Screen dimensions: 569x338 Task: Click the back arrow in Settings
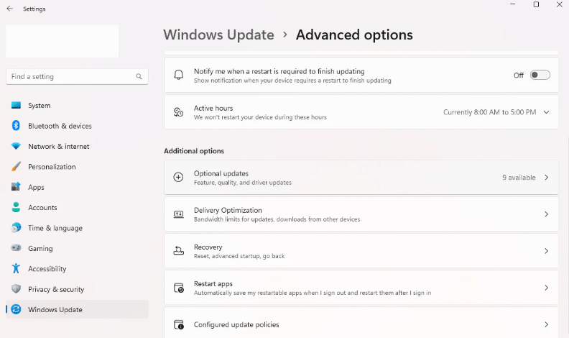coord(10,9)
